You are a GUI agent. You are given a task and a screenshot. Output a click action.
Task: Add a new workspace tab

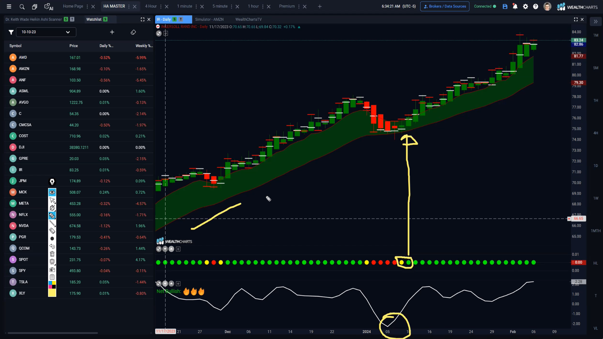320,6
